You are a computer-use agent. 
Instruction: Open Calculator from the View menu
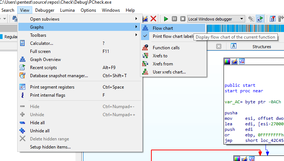pos(41,43)
